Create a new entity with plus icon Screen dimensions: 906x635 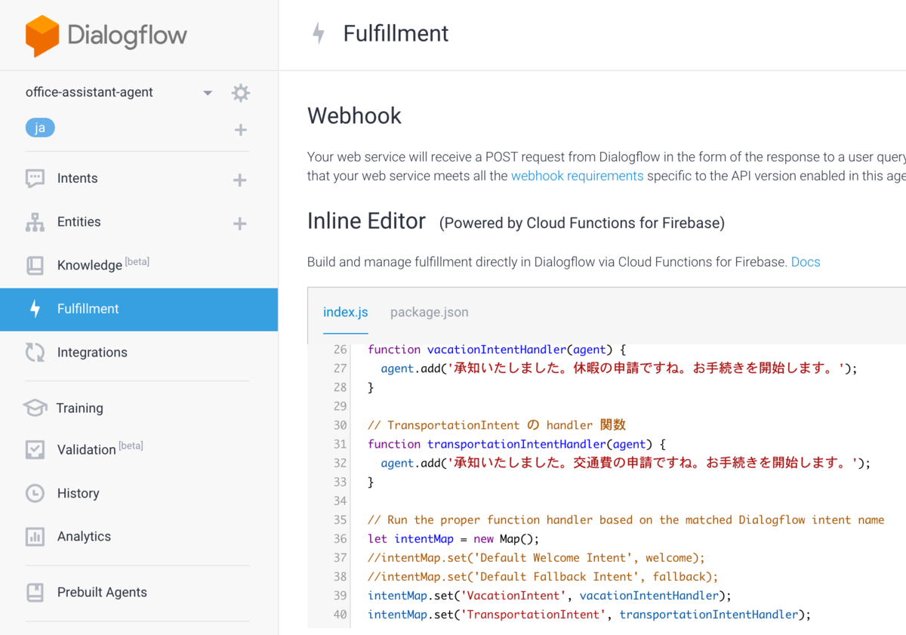click(x=239, y=223)
